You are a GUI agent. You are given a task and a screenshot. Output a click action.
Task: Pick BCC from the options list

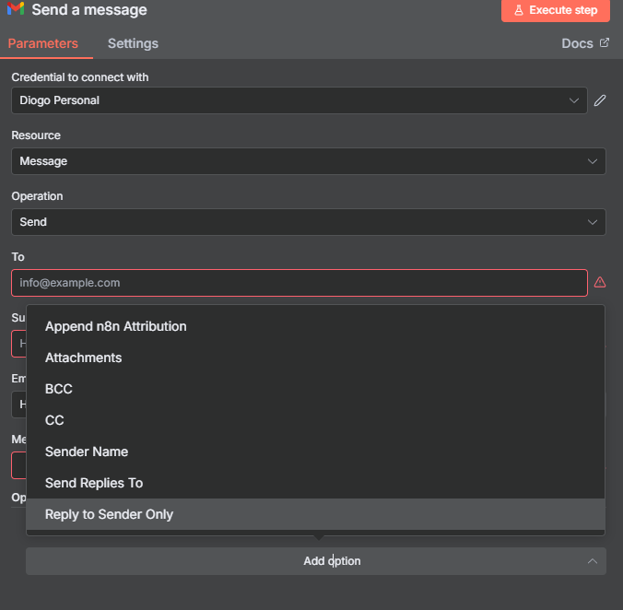[59, 389]
